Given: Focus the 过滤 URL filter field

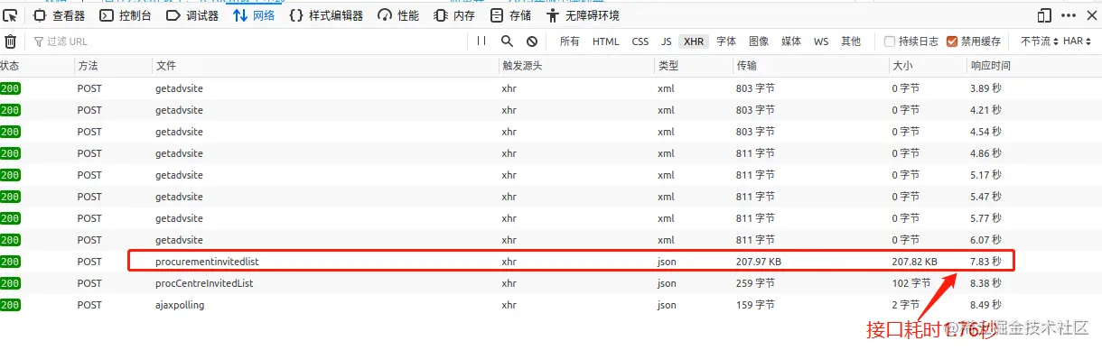Looking at the screenshot, I should click(248, 41).
